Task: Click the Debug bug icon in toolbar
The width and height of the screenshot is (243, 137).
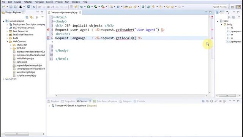Action: (x=81, y=7)
